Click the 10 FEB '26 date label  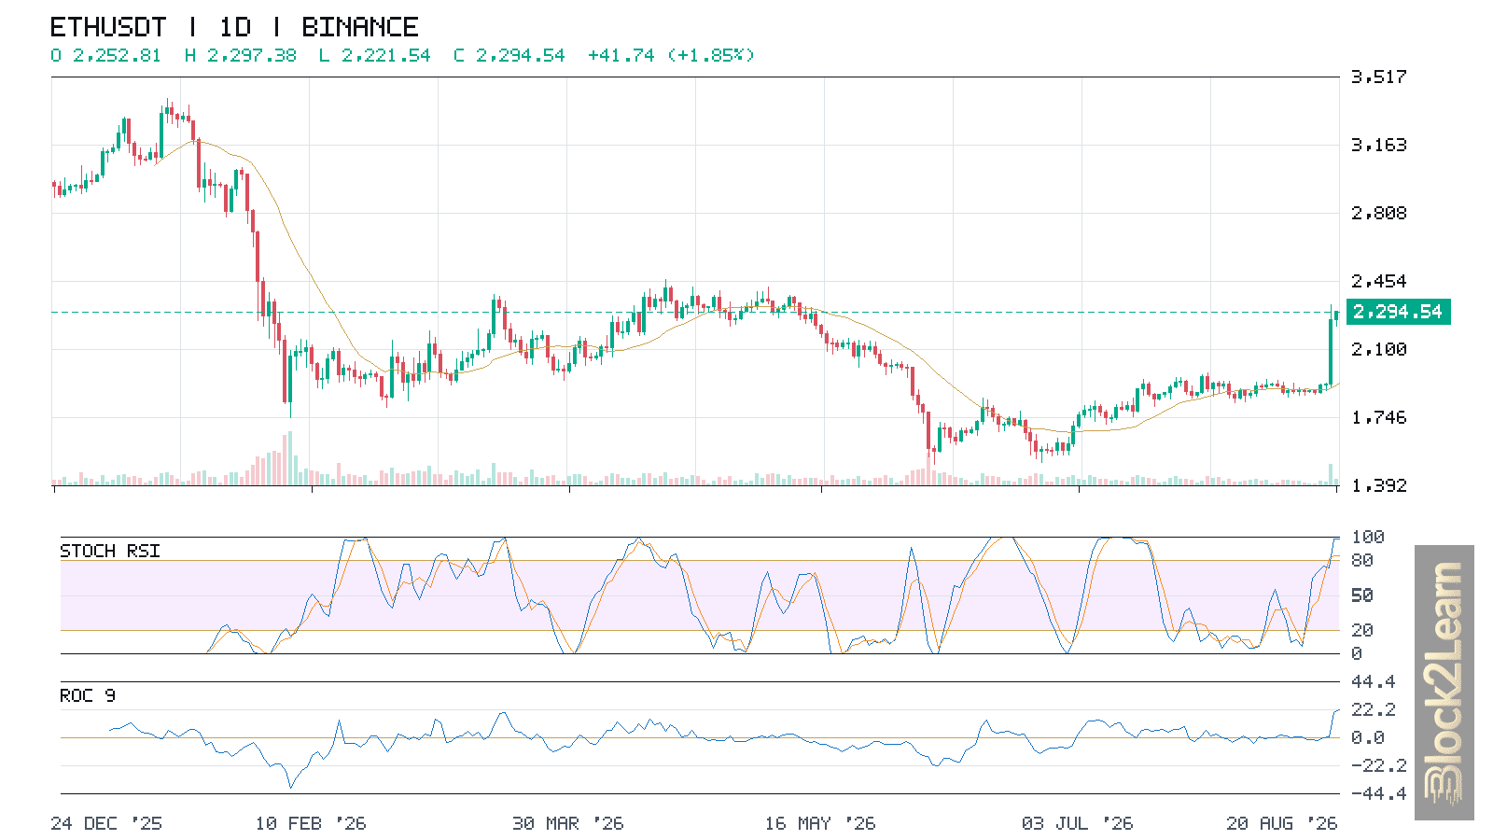click(x=311, y=823)
